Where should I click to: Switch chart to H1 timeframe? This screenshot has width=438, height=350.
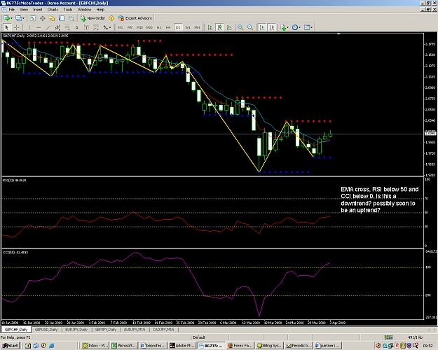[x=159, y=27]
